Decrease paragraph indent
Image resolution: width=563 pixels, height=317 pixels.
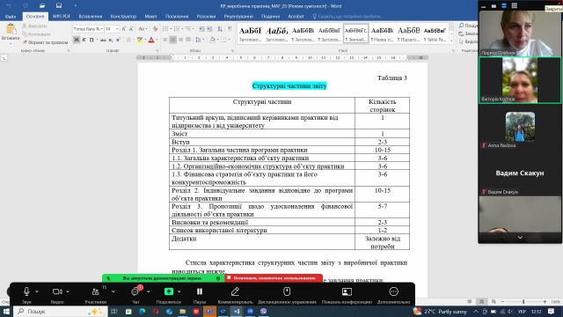tap(201, 29)
